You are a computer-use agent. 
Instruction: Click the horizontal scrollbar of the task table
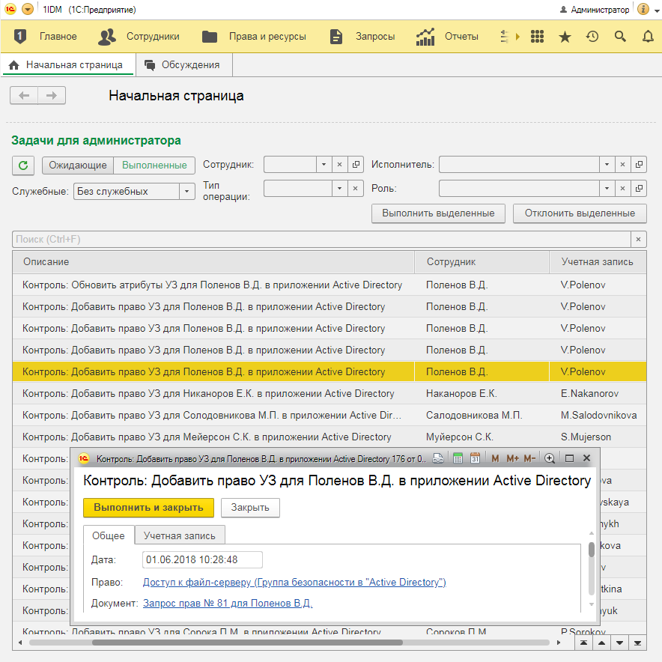247,643
